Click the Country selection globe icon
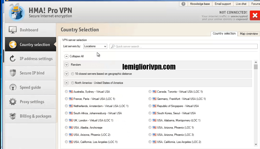The height and width of the screenshot is (149, 260). click(13, 45)
